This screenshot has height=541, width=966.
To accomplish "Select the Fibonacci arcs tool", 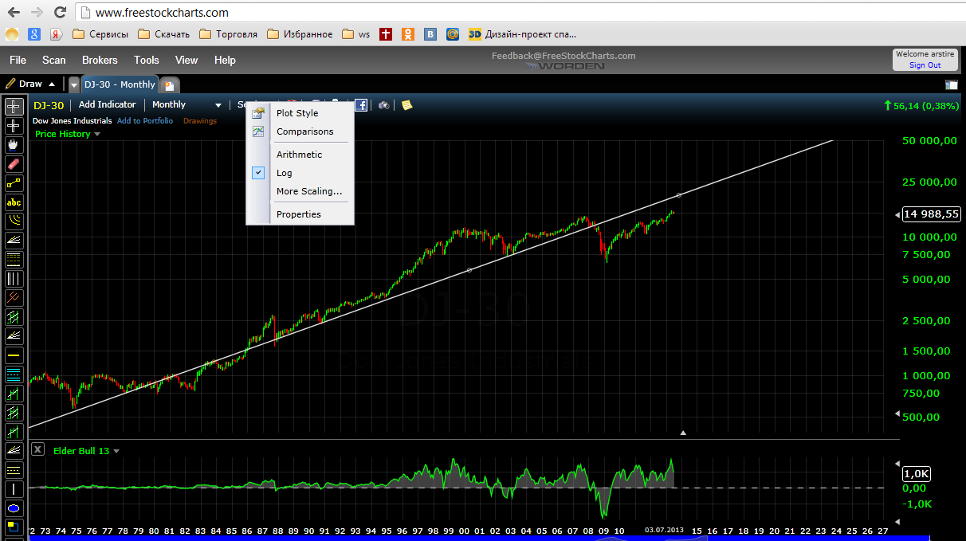I will pyautogui.click(x=14, y=221).
